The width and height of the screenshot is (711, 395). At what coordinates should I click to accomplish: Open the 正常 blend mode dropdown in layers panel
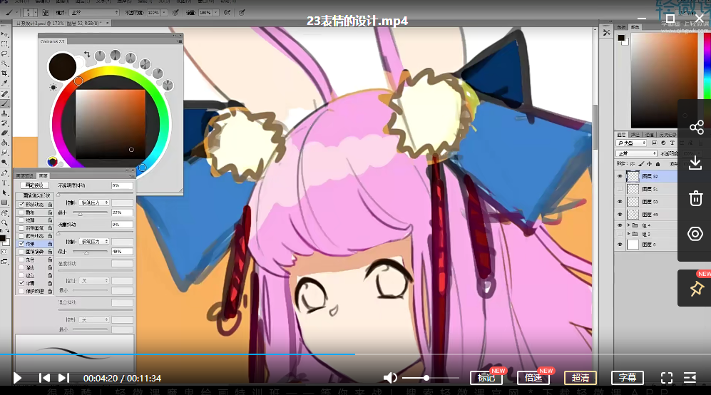click(636, 153)
